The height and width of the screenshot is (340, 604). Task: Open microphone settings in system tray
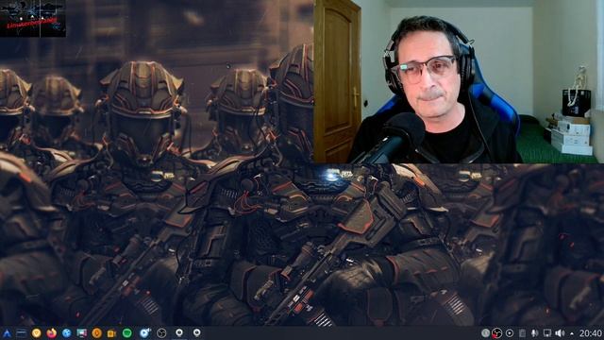(x=535, y=333)
